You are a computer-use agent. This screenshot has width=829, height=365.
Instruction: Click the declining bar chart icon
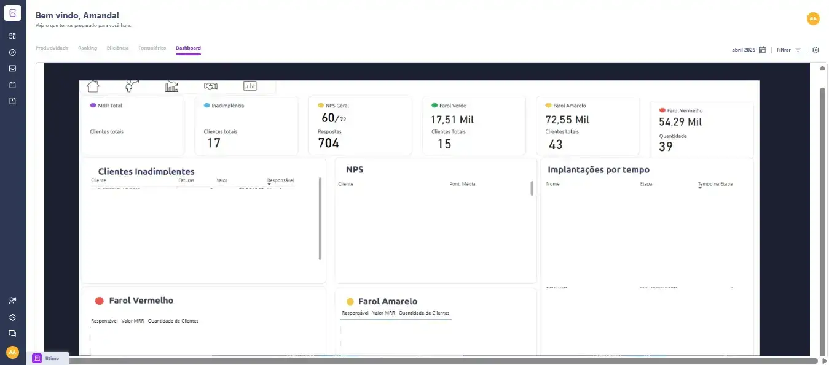coord(171,86)
